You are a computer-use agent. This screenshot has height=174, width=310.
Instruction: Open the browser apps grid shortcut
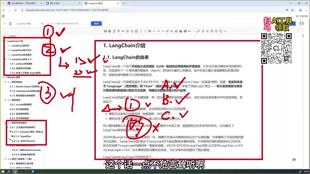coord(3,16)
